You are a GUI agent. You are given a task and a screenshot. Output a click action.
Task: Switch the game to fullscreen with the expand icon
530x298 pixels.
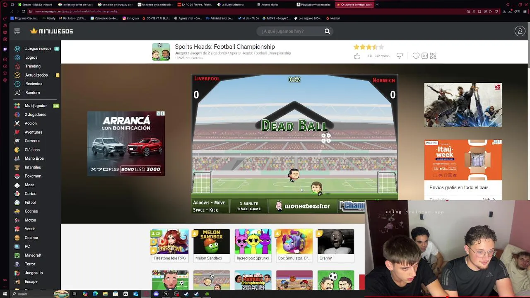click(x=433, y=55)
